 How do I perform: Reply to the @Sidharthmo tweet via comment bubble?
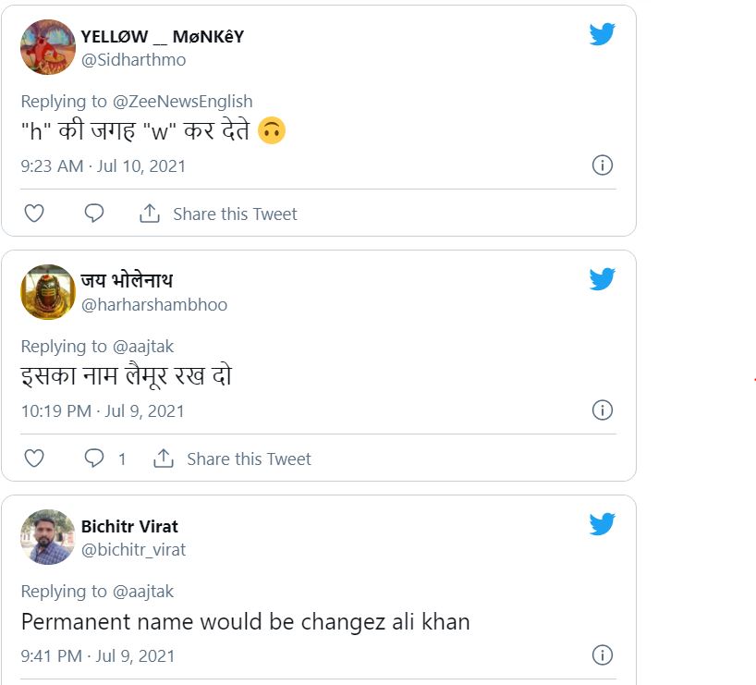pos(94,214)
